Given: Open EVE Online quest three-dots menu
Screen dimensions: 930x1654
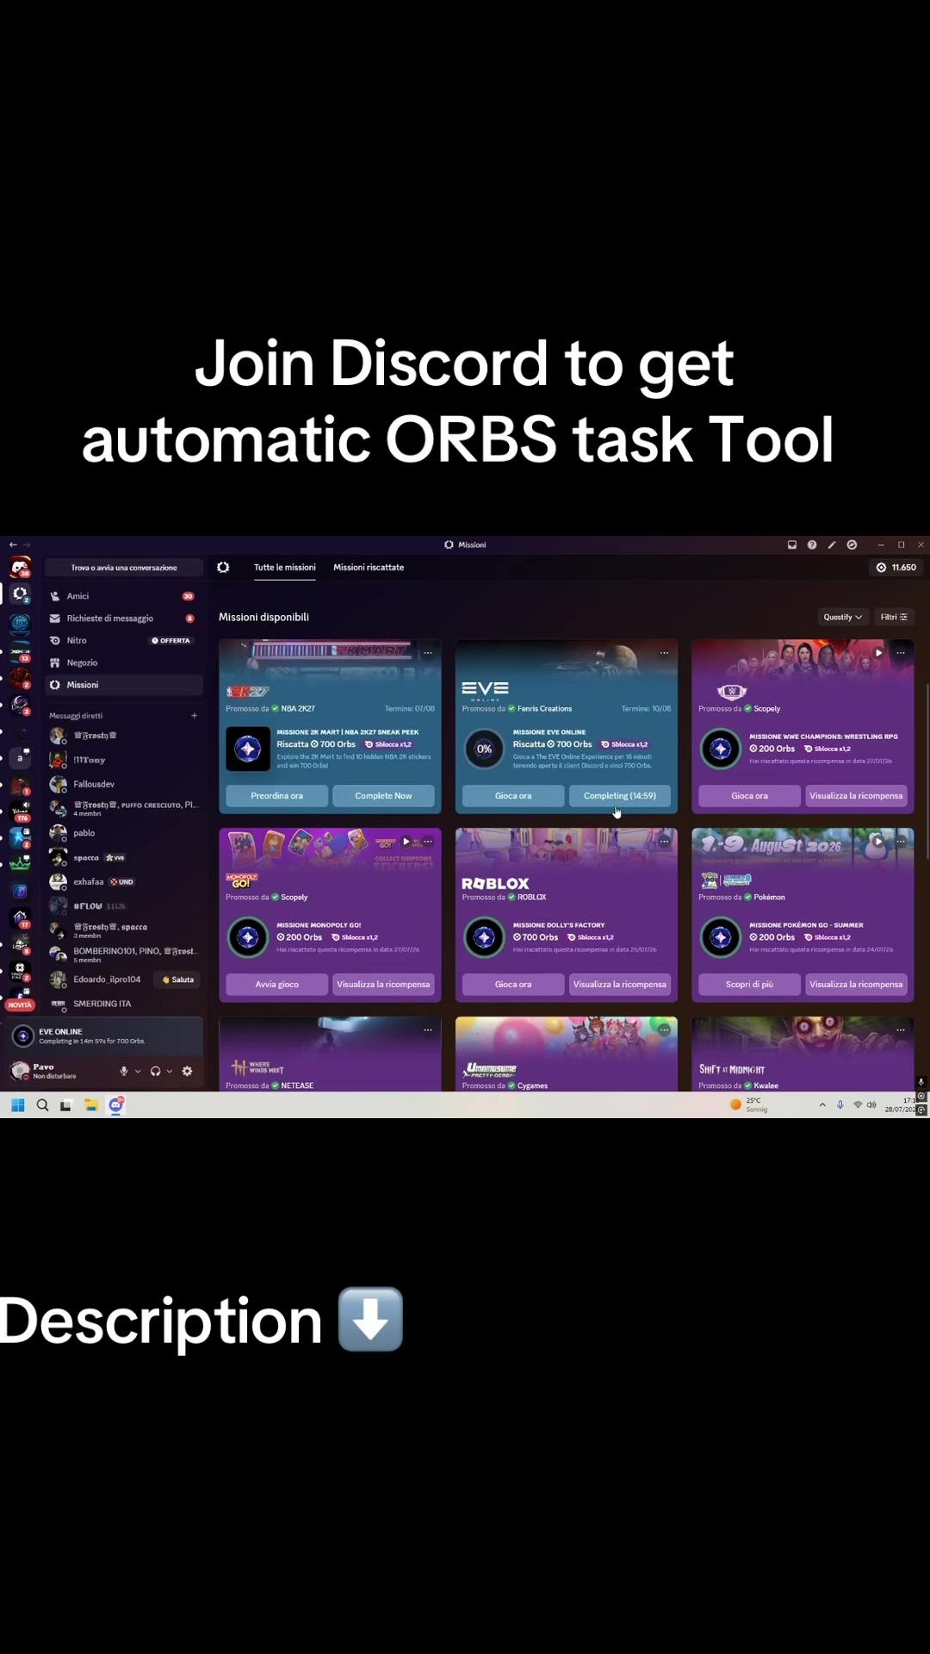Looking at the screenshot, I should 665,653.
